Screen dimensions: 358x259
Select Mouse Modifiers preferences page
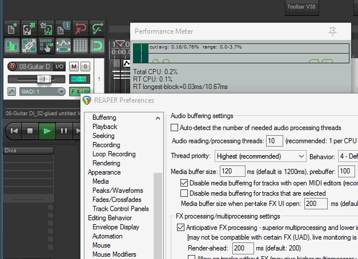[x=114, y=254]
